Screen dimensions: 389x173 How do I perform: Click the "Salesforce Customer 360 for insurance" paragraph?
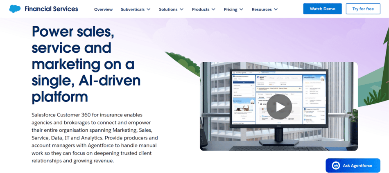coord(95,138)
